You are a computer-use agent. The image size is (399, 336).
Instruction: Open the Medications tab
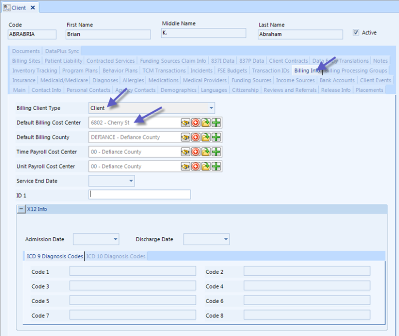163,80
